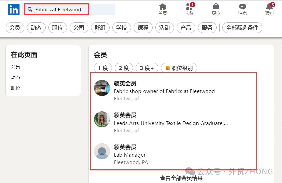Screen dimensions: 282x183
Task: Expand the 职位级别 premium filter
Action: point(179,68)
